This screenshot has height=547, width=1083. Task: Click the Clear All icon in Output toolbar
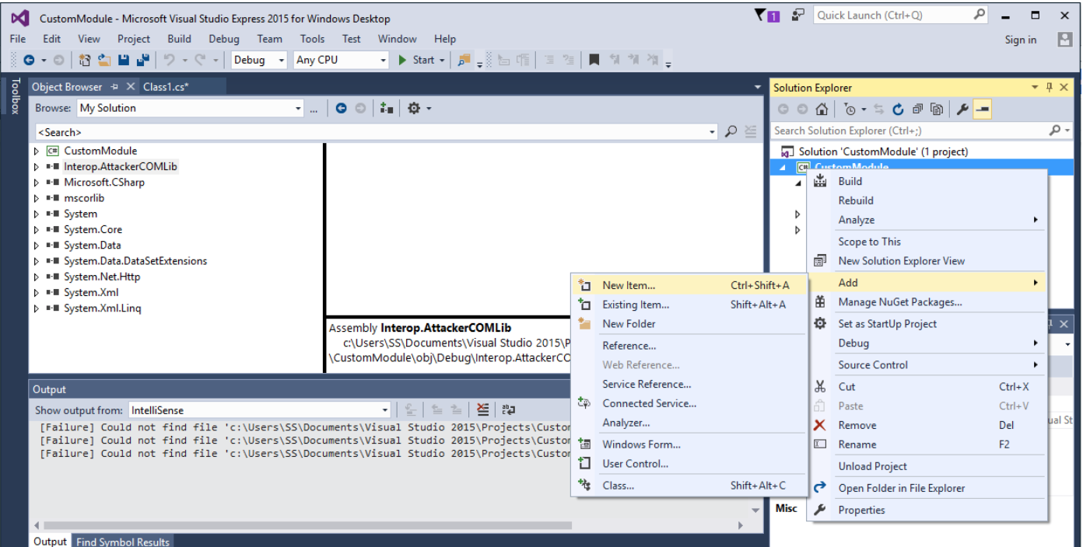(x=483, y=409)
